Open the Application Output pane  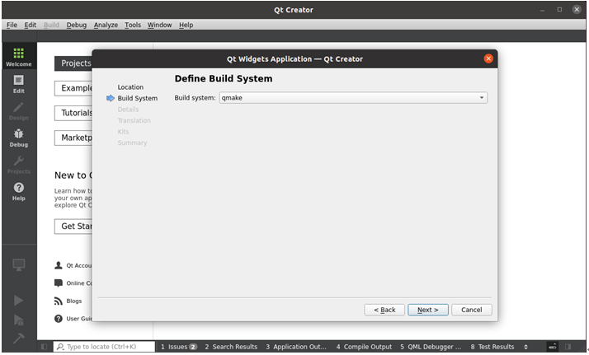coord(296,347)
